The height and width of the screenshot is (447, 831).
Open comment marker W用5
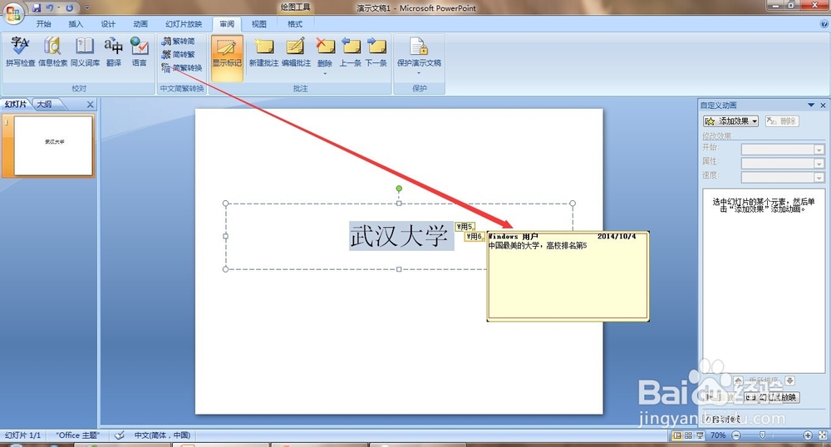coord(464,227)
